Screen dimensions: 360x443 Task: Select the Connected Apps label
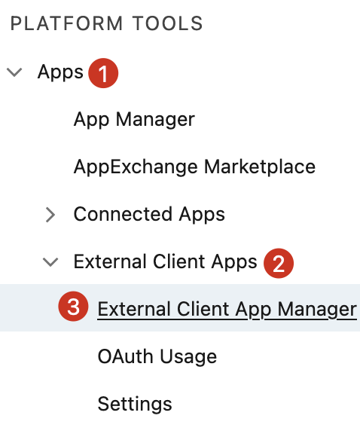coord(149,214)
